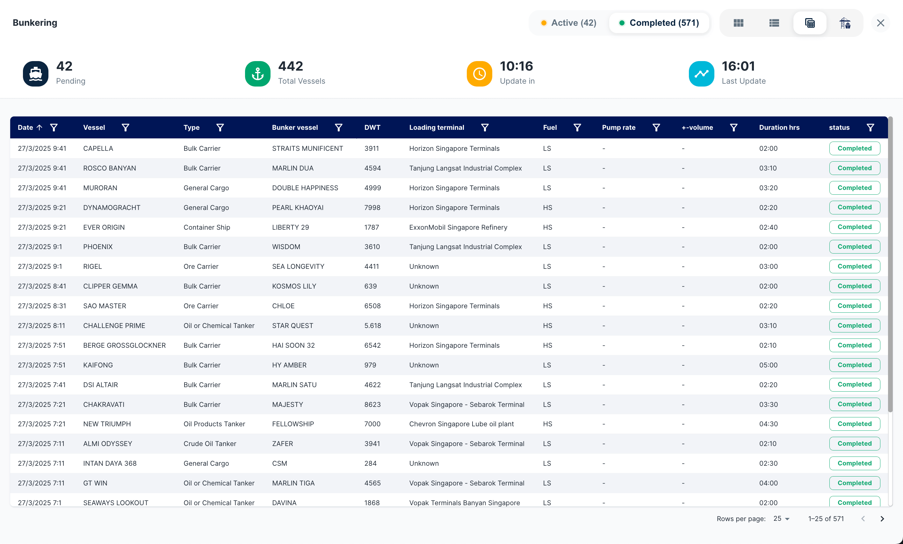903x544 pixels.
Task: Click Completed status badge for CAPELLA
Action: (x=854, y=148)
